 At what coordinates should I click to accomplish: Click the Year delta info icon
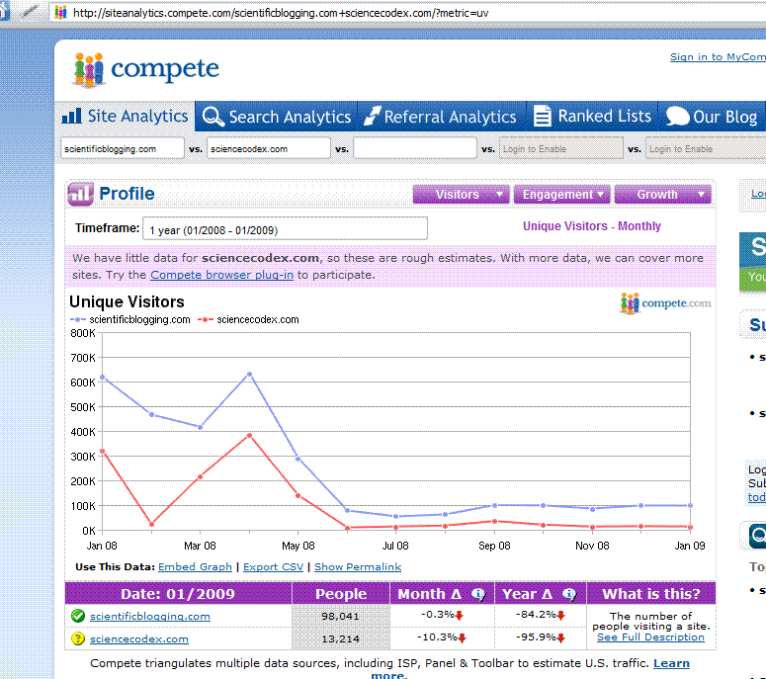[569, 594]
